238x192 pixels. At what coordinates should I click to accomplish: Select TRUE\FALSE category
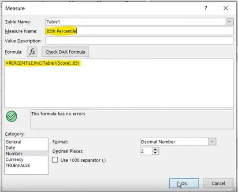tap(26, 165)
